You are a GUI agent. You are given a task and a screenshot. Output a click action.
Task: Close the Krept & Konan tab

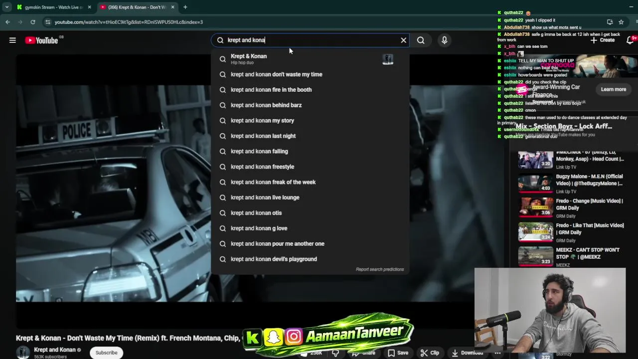point(173,7)
